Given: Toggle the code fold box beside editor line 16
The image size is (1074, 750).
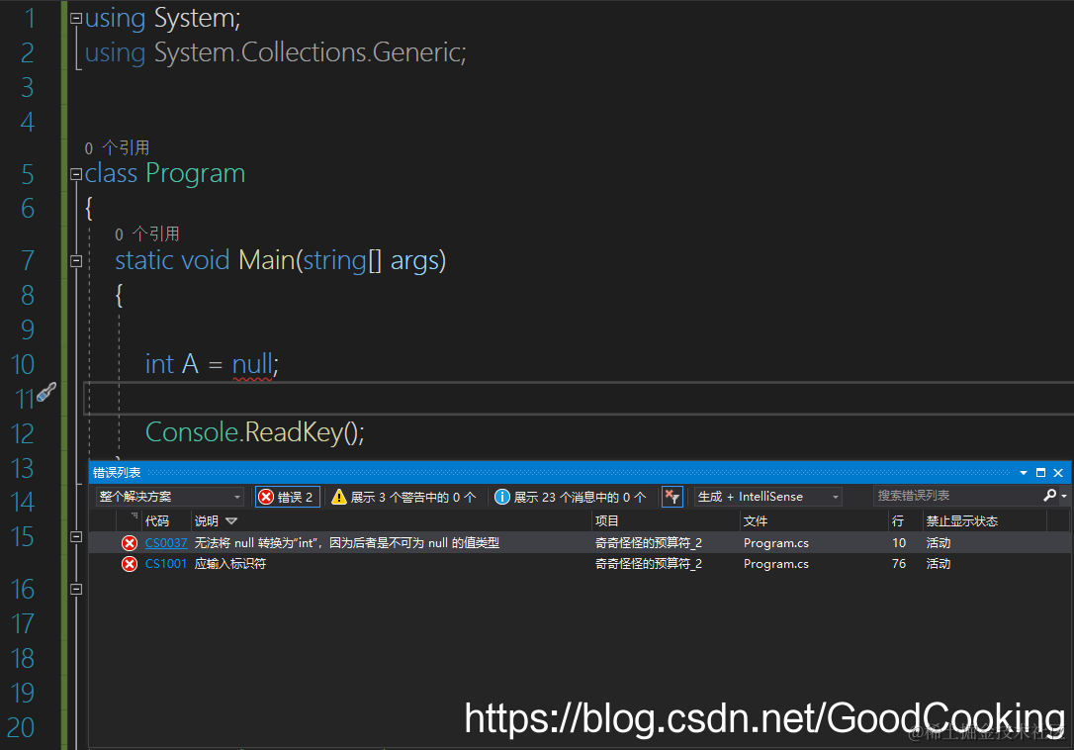Looking at the screenshot, I should click(x=76, y=589).
